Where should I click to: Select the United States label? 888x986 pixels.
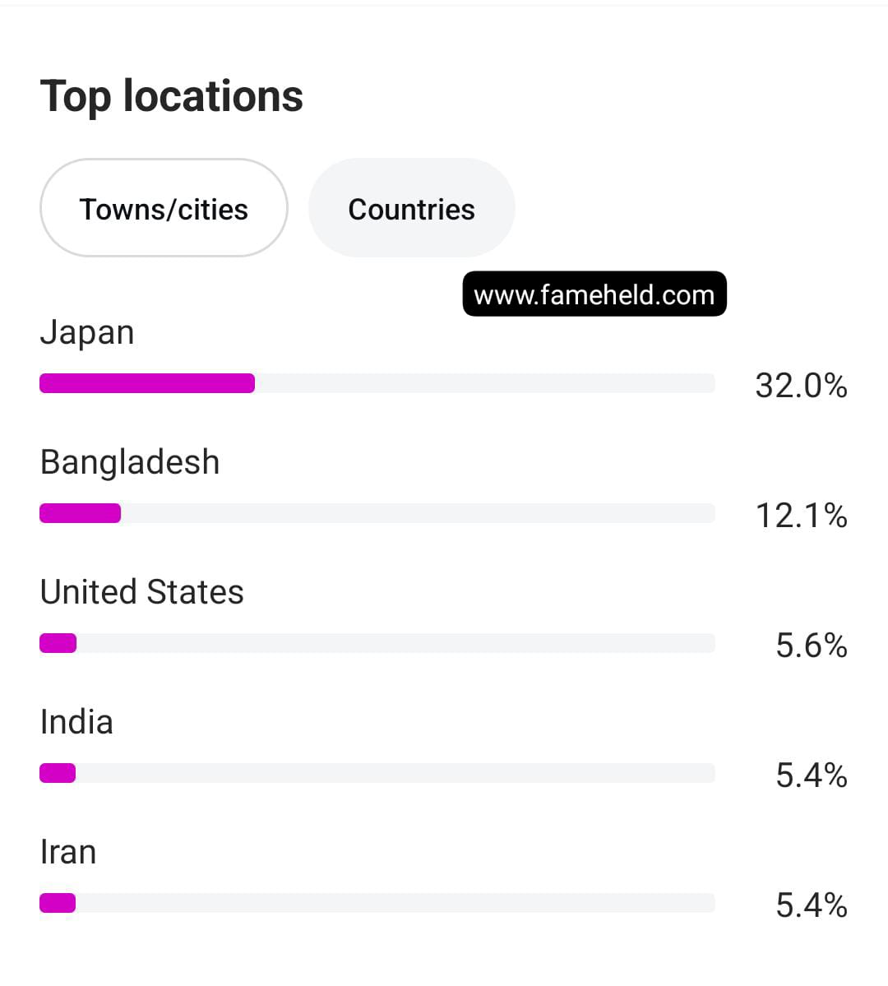[142, 592]
